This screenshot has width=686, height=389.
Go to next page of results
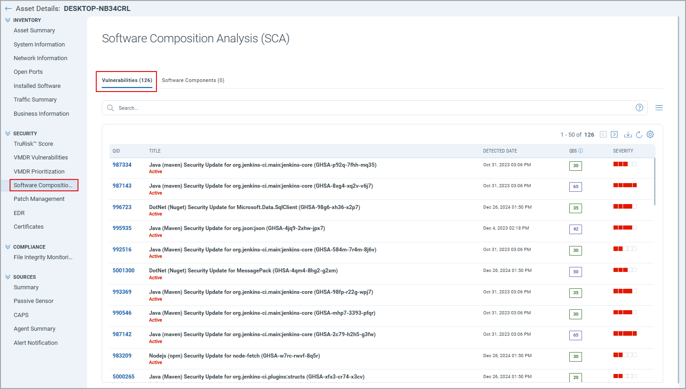coord(614,134)
